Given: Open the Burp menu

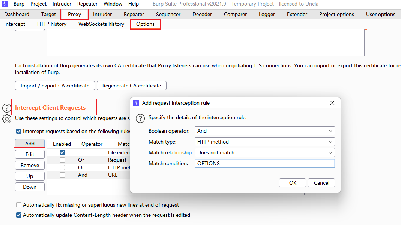Looking at the screenshot, I should tap(19, 4).
